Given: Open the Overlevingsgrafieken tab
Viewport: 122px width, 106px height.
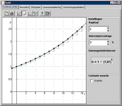Looking at the screenshot, I should [74, 7].
